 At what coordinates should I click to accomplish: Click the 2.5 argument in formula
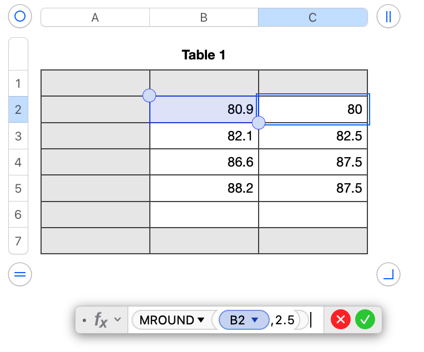pyautogui.click(x=284, y=320)
